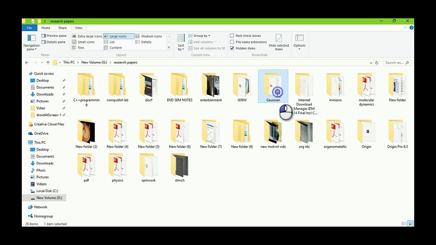Open the File menu tab

click(x=29, y=28)
